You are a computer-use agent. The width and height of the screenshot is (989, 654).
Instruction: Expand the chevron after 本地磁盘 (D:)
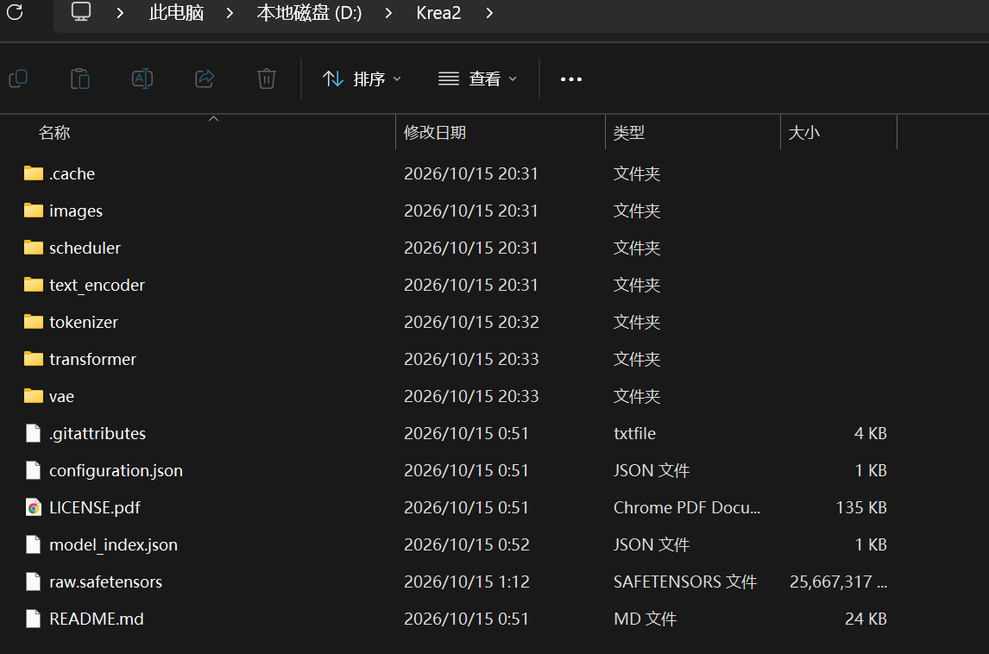point(388,13)
